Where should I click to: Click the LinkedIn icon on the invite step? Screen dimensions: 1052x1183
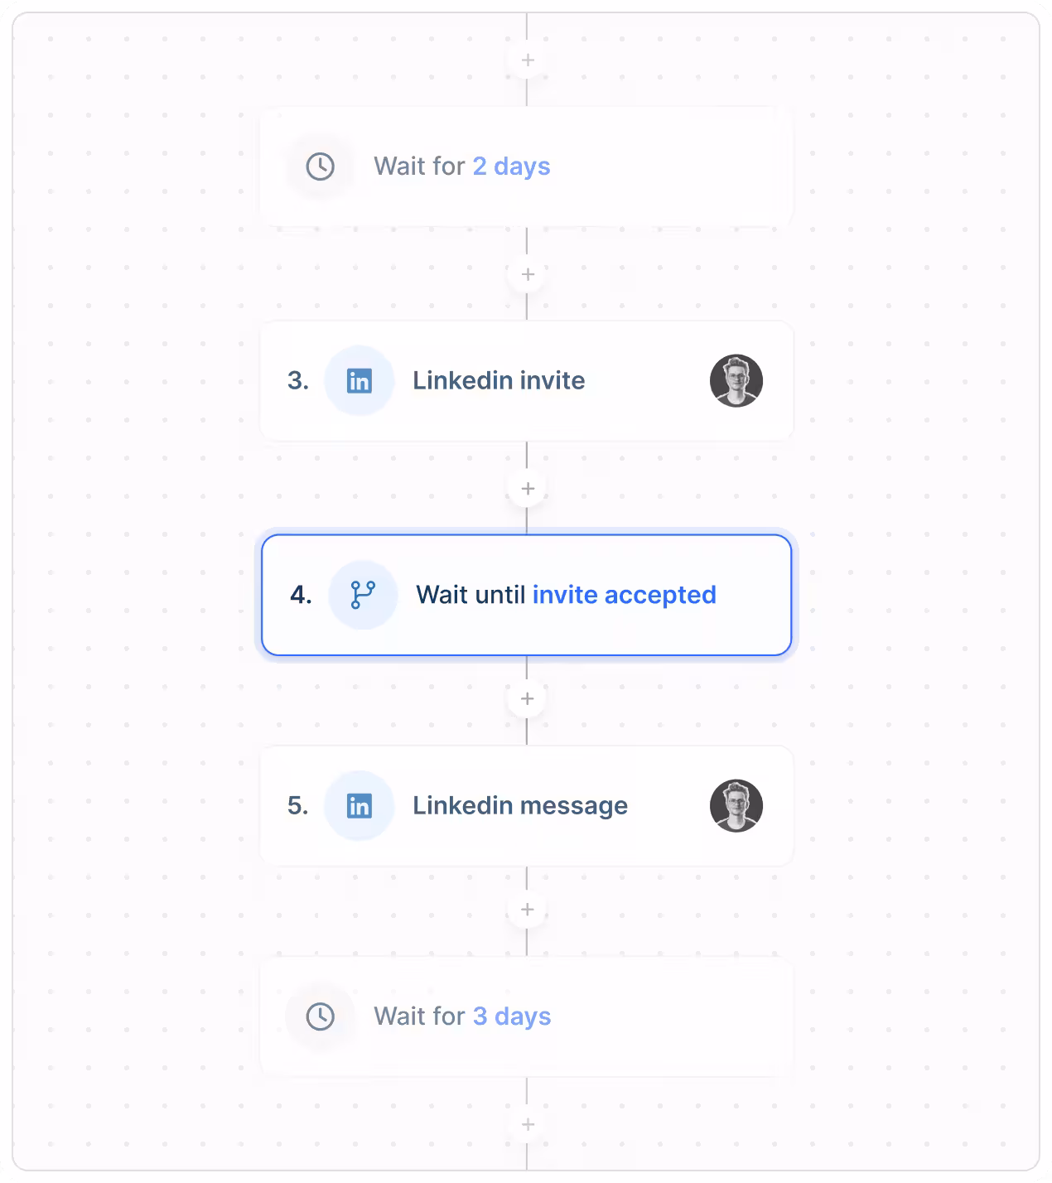[359, 381]
